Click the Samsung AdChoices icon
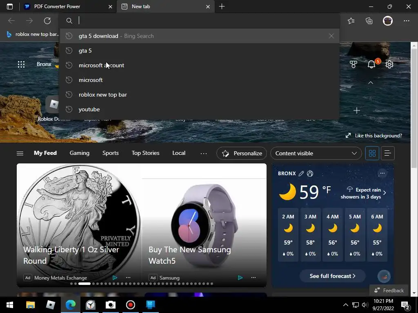418x313 pixels. coord(240,278)
